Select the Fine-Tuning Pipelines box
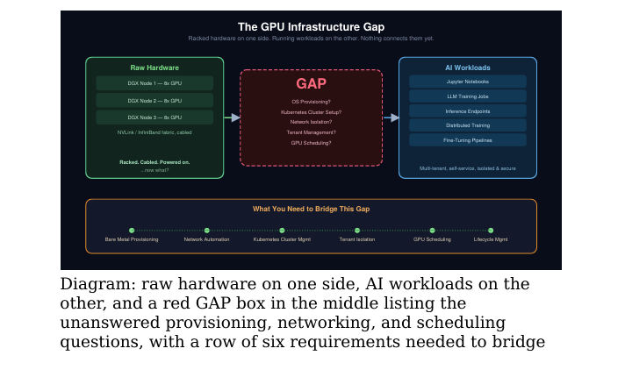625x377 pixels. pos(468,140)
